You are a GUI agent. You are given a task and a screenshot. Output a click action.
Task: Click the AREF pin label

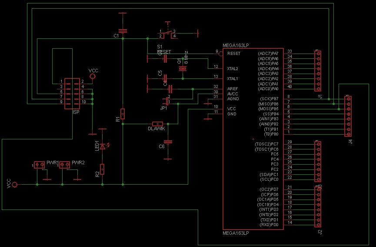tap(233, 89)
